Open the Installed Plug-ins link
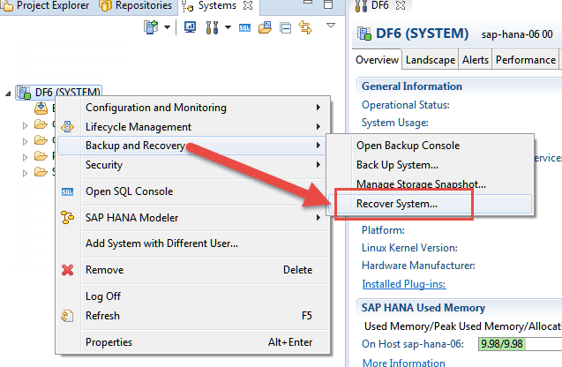562x367 pixels. (x=404, y=284)
